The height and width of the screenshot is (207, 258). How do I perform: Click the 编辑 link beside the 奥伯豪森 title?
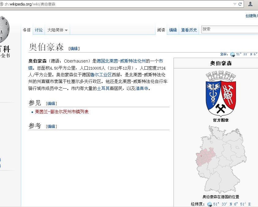(74, 49)
